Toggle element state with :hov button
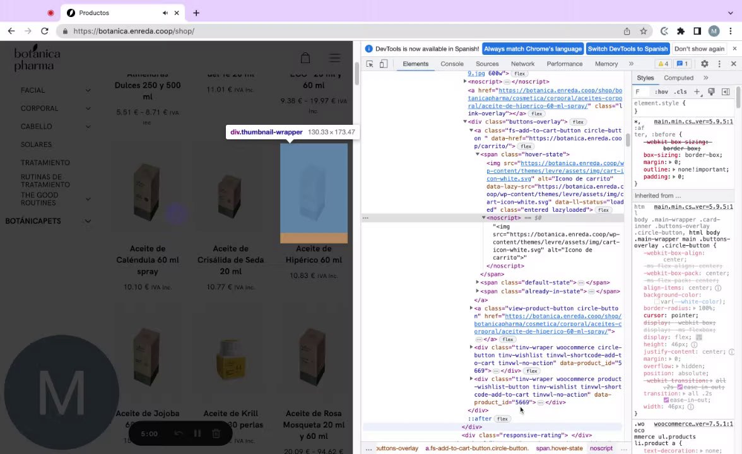Viewport: 742px width, 454px height. coord(661,92)
